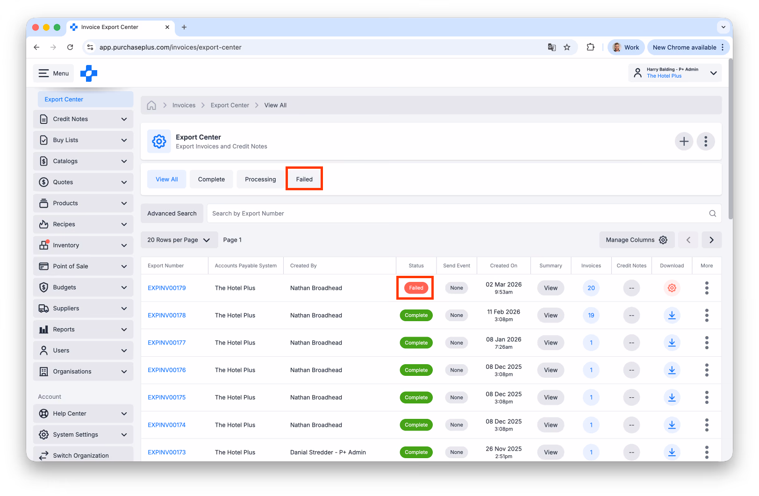Image resolution: width=759 pixels, height=496 pixels.
Task: Click the Export Center breadcrumb
Action: pyautogui.click(x=230, y=105)
